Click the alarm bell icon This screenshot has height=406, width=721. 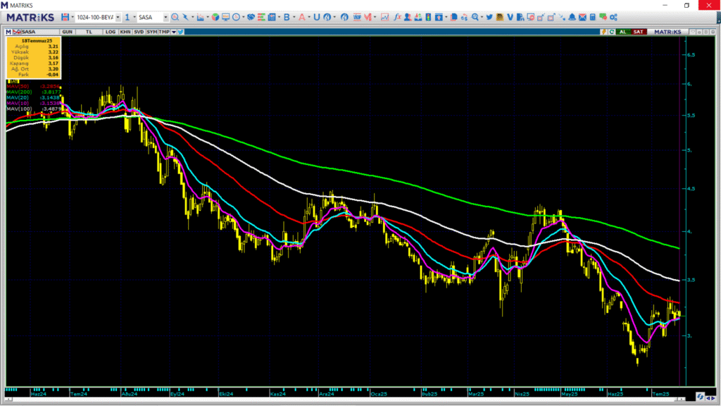coord(572,17)
